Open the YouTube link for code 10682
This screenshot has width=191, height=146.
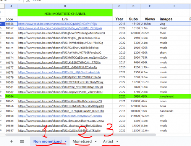coord(60,92)
